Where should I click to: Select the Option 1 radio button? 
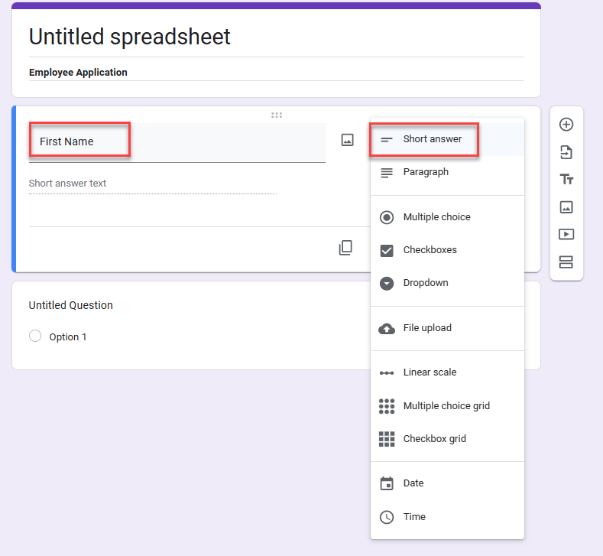[x=35, y=337]
